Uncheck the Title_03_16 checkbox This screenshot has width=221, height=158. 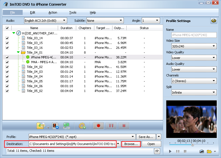7,48
